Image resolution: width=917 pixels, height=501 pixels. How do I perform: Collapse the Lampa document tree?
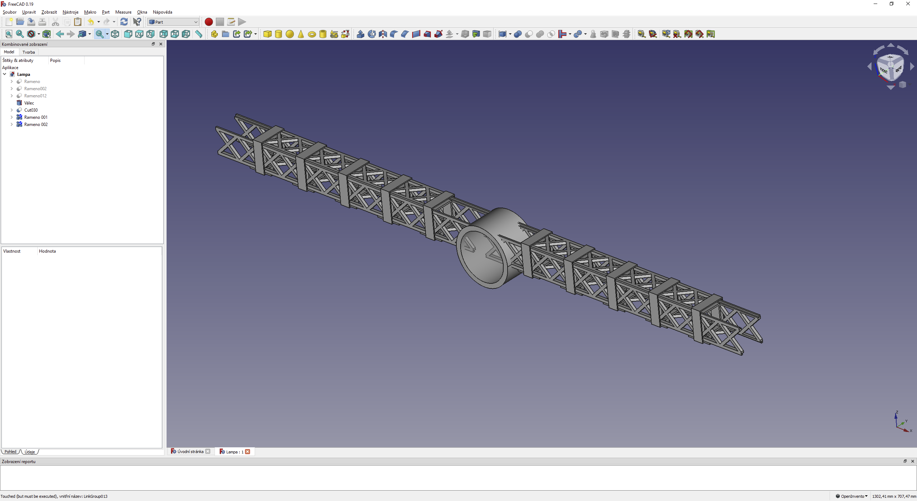click(x=5, y=74)
